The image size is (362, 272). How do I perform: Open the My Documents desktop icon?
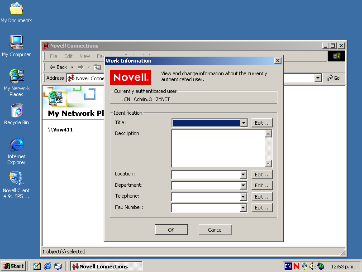[16, 13]
